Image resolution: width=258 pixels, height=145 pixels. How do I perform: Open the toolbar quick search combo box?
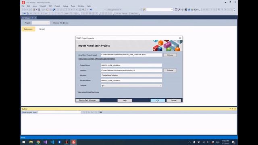point(160,10)
